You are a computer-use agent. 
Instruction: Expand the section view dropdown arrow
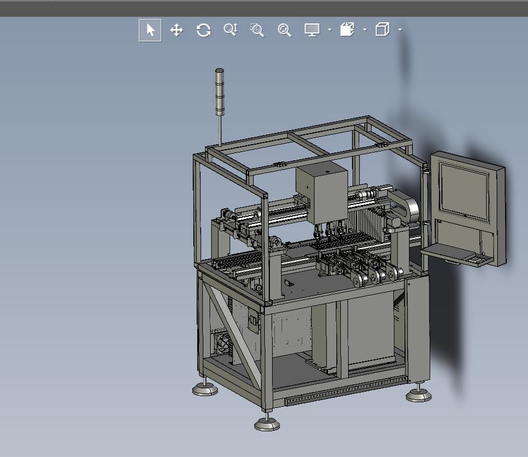tap(365, 30)
